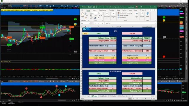Open the Excel comments icon
The width and height of the screenshot is (189, 106).
tap(154, 10)
